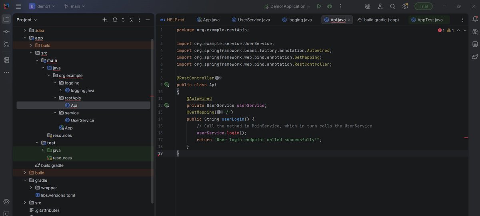Show more tool windows ellipsis
The width and height of the screenshot is (480, 216).
[x=6, y=73]
